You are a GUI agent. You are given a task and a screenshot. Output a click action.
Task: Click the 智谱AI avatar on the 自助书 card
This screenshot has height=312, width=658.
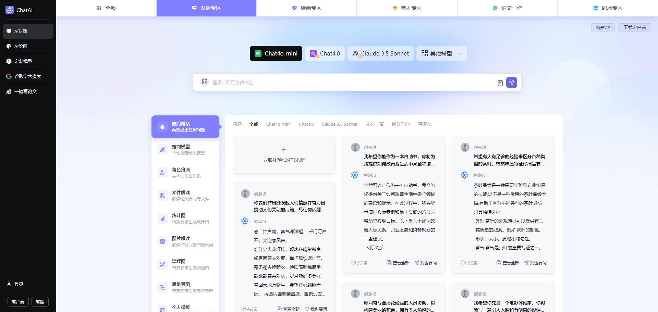[x=355, y=175]
